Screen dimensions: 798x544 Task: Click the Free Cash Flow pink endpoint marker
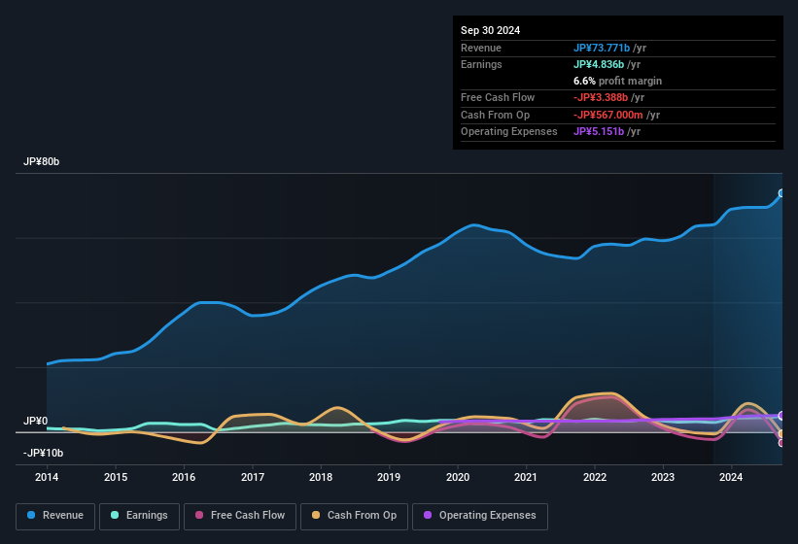pyautogui.click(x=781, y=443)
